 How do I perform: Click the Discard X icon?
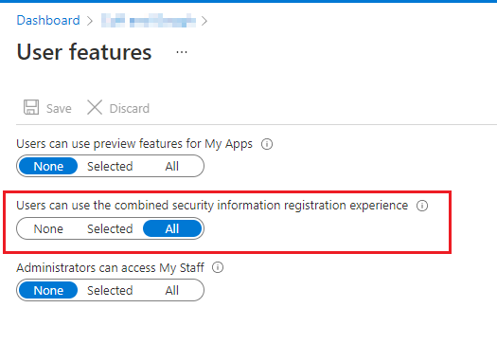tap(95, 107)
